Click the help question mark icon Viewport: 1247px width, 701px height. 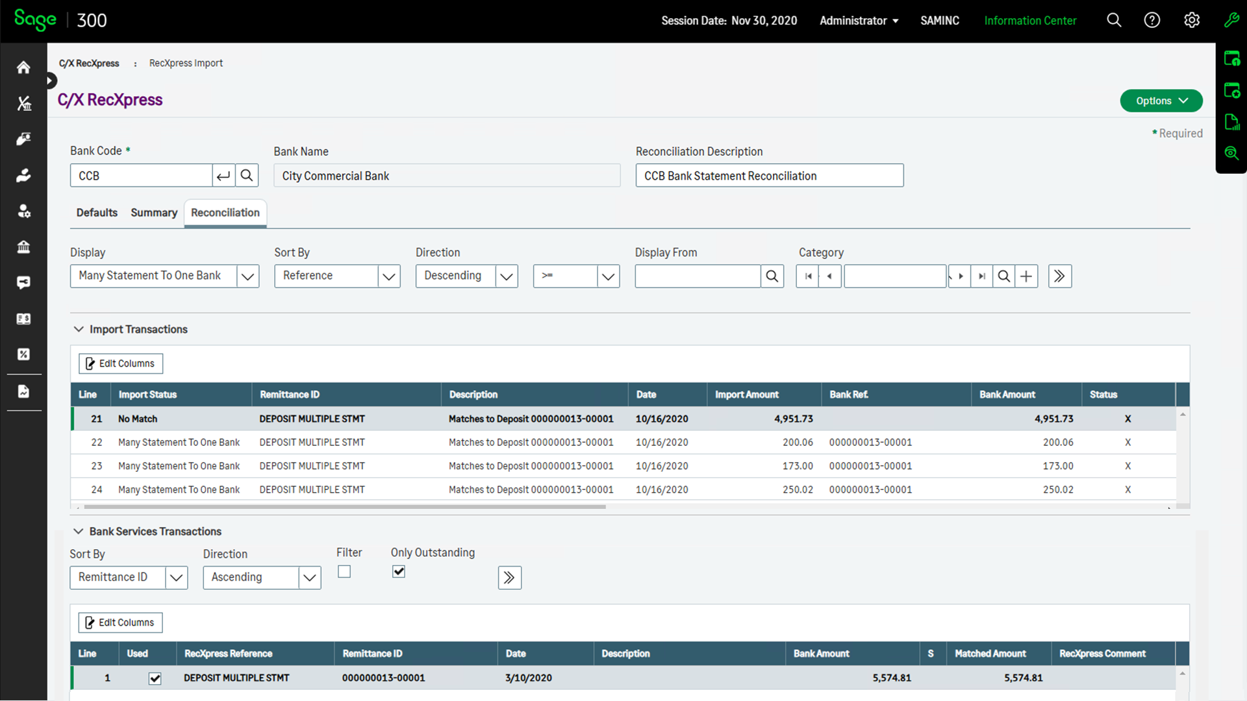click(x=1152, y=20)
